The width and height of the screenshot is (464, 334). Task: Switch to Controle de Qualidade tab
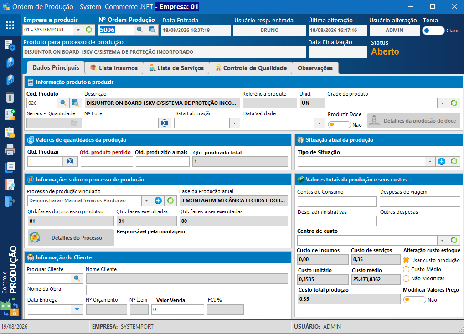coord(251,68)
